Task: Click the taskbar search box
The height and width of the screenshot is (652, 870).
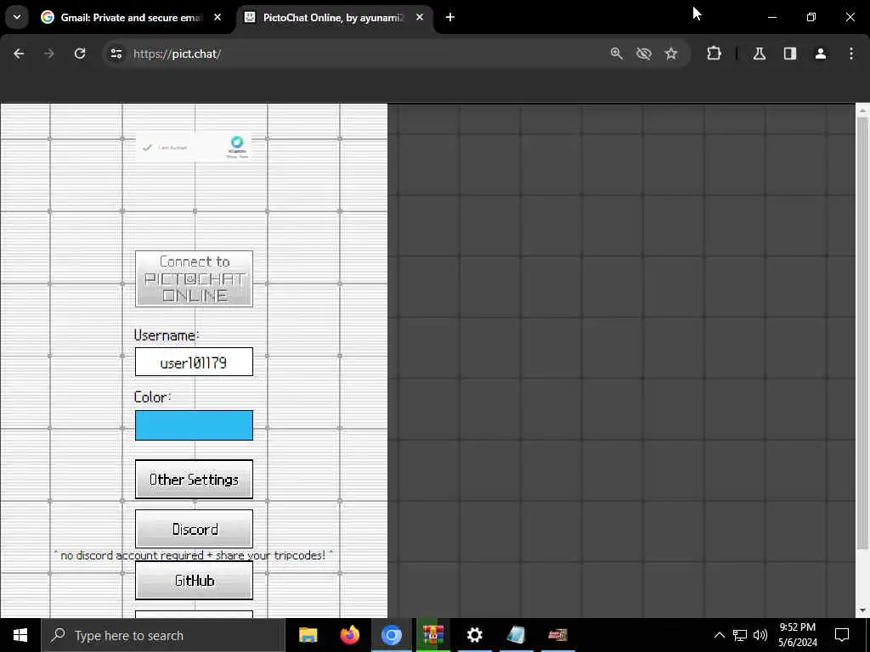Action: [x=163, y=635]
